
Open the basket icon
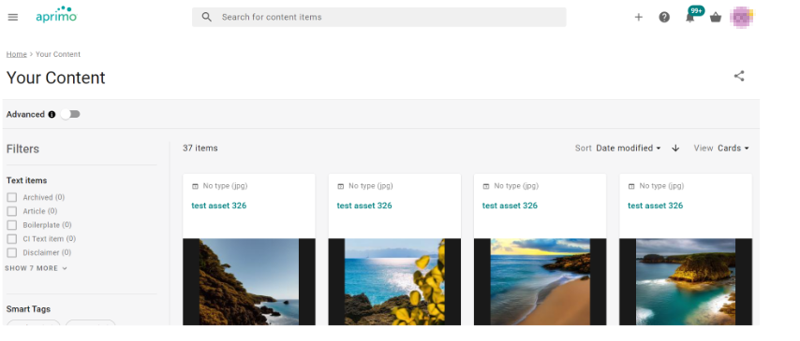click(x=716, y=18)
